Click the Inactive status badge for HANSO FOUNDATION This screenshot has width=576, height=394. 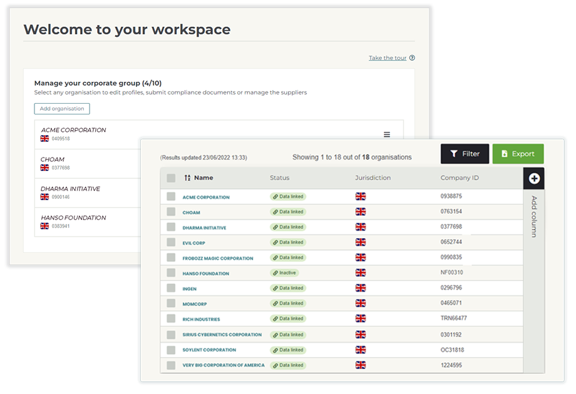(x=284, y=273)
